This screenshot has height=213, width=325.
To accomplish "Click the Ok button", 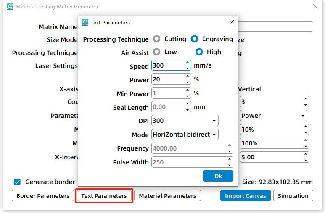I will tap(218, 176).
